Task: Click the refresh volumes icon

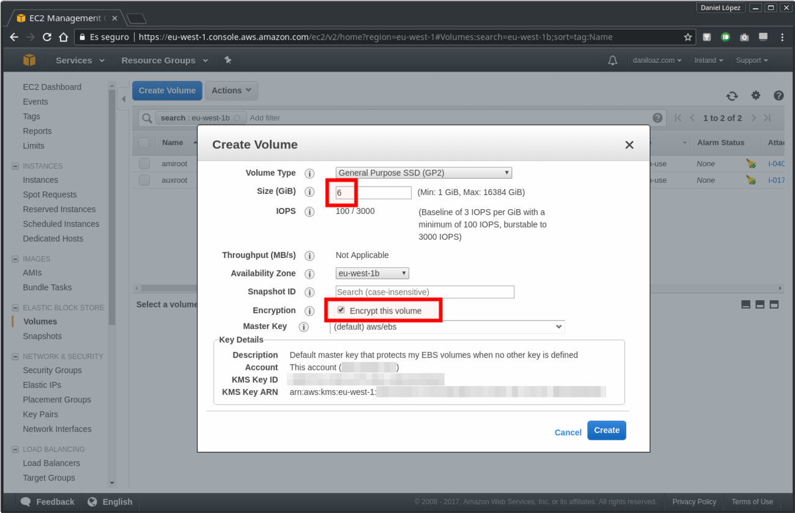Action: pyautogui.click(x=731, y=96)
